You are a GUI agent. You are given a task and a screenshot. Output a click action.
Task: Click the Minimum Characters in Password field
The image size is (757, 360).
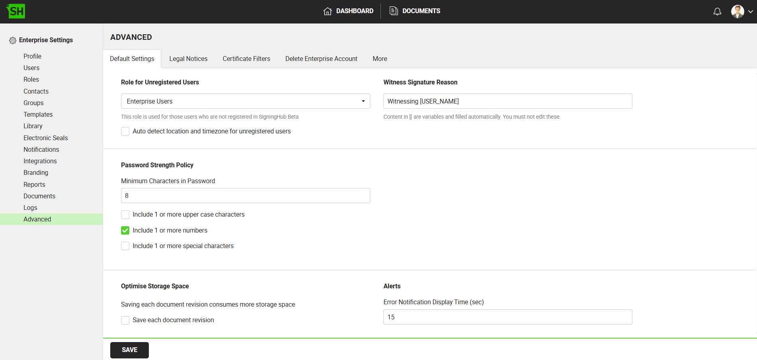[245, 196]
